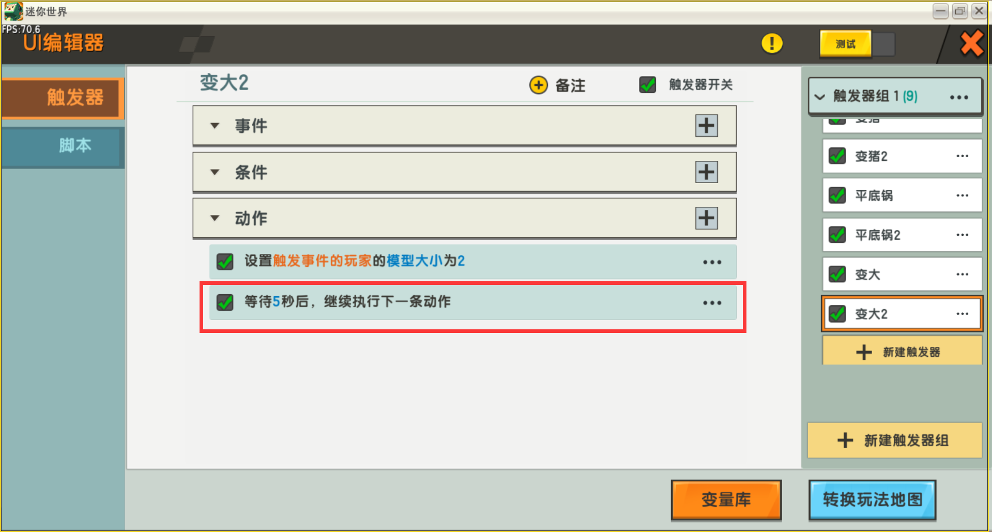The width and height of the screenshot is (992, 532).
Task: Toggle the 触发器开关 checkbox
Action: pos(647,84)
